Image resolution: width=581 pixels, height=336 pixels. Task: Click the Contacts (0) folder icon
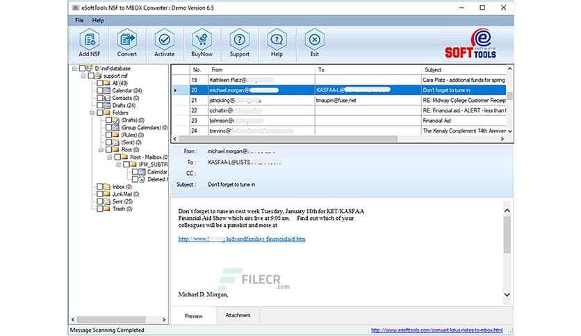click(x=107, y=98)
